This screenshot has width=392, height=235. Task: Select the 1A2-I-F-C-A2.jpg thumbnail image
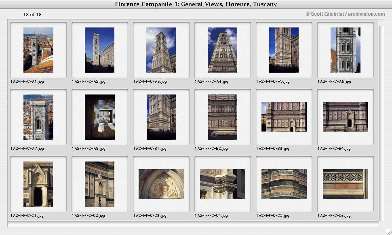(x=99, y=50)
